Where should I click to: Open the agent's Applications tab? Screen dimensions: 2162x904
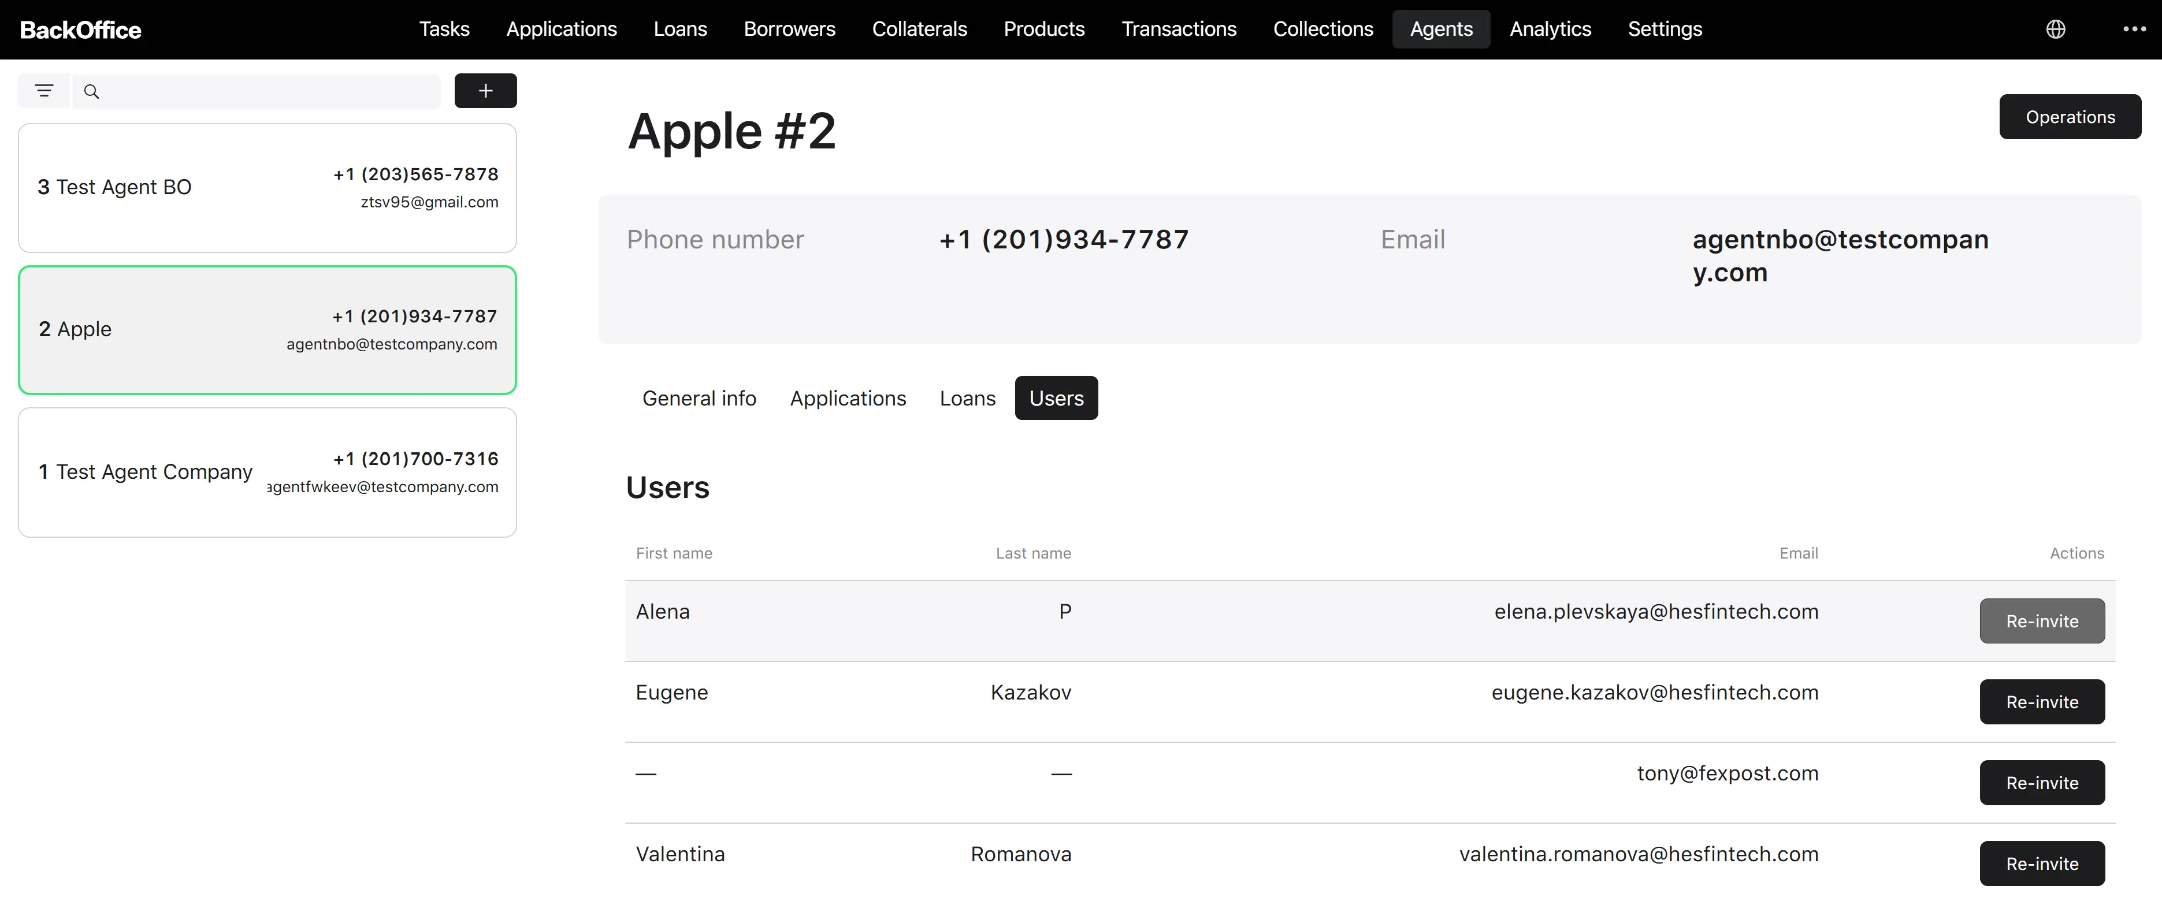pyautogui.click(x=848, y=398)
